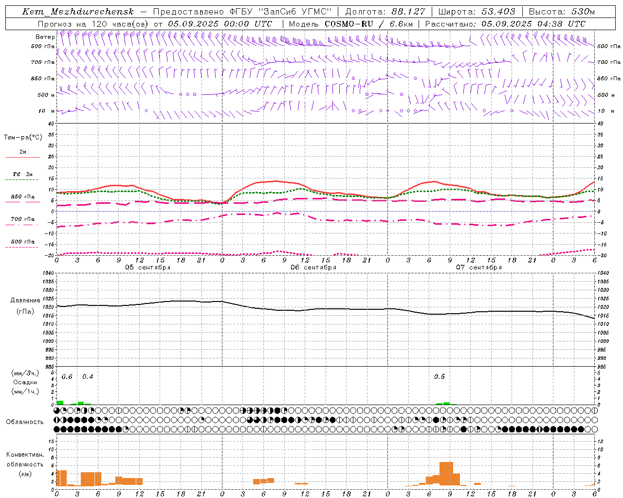Click the 05 сентября date label

click(x=148, y=267)
